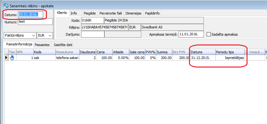
Task: Click the discount cell 0.00%
Action: [120, 58]
